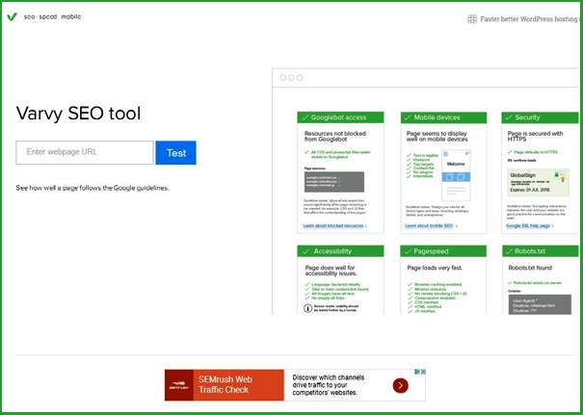Click 'Resources not blocked from Googlebot' text
Image resolution: width=583 pixels, height=415 pixels.
coord(335,137)
